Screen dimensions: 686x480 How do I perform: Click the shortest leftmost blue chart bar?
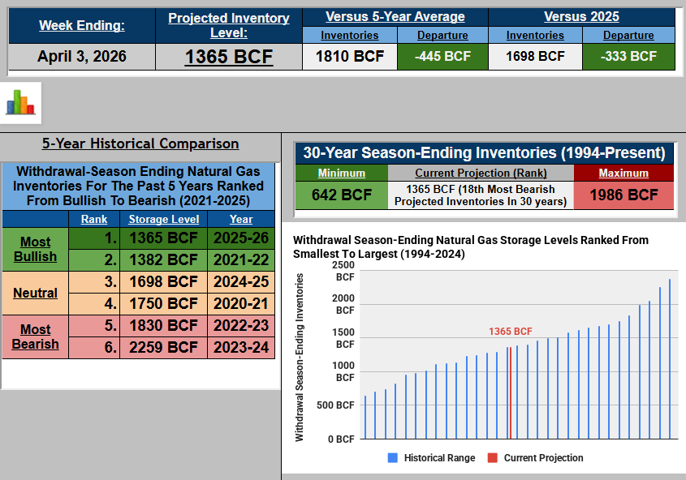point(365,417)
